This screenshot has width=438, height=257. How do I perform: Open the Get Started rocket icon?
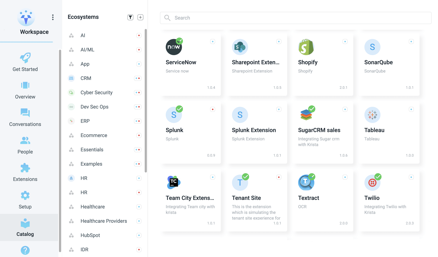point(25,58)
